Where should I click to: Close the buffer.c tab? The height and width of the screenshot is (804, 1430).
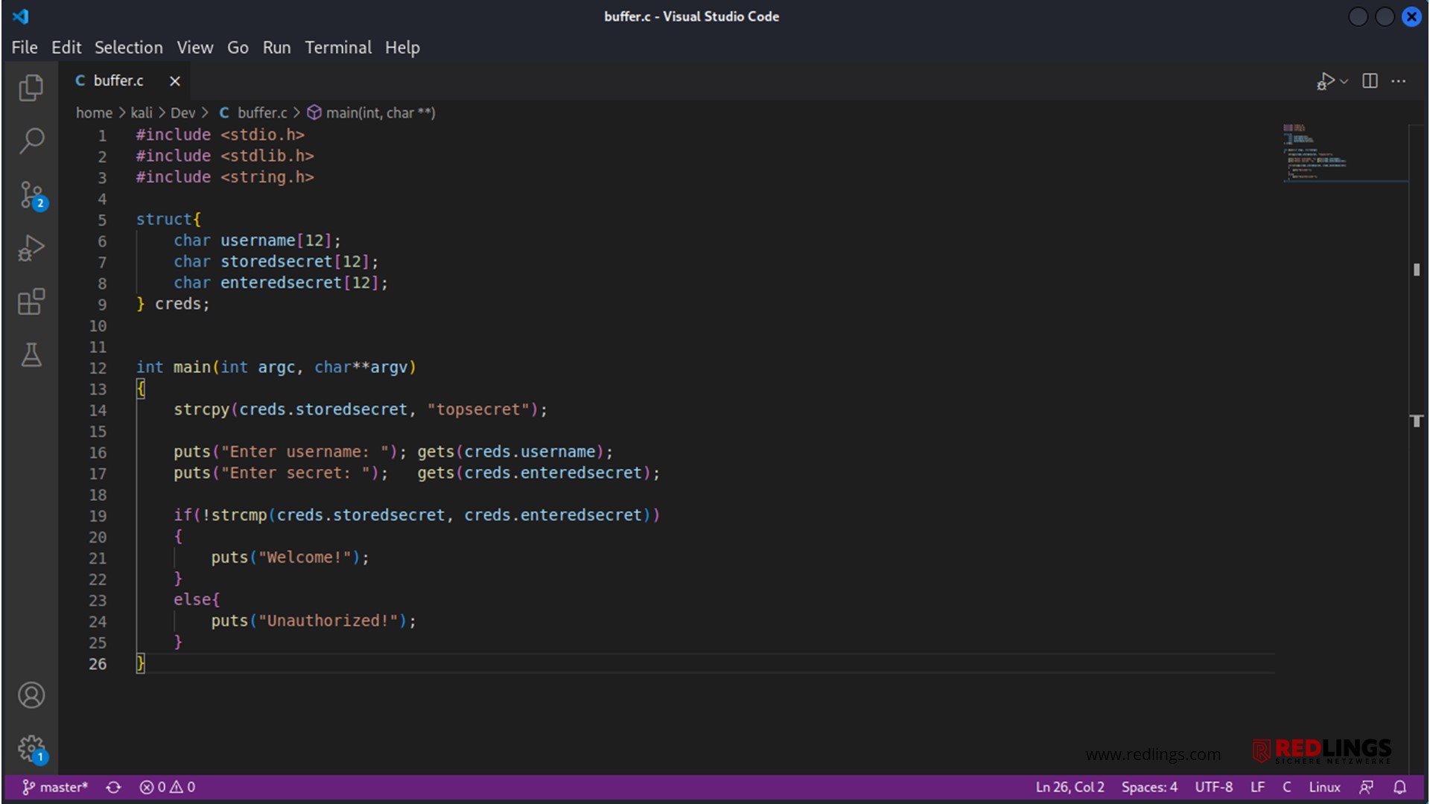click(x=175, y=81)
